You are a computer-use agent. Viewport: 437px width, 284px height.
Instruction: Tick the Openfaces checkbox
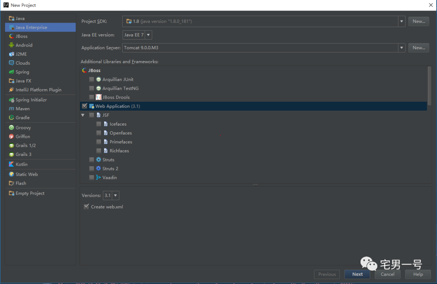click(99, 133)
